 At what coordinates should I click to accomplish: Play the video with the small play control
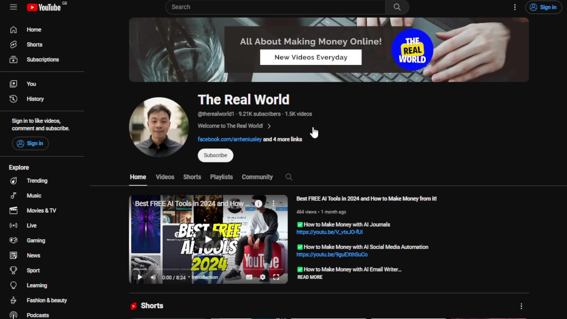pyautogui.click(x=140, y=277)
